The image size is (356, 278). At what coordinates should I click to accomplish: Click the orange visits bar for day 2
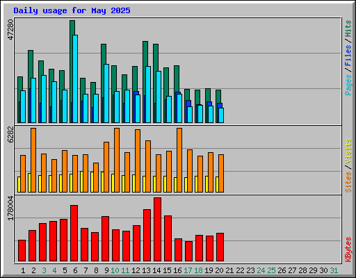[x=33, y=160]
